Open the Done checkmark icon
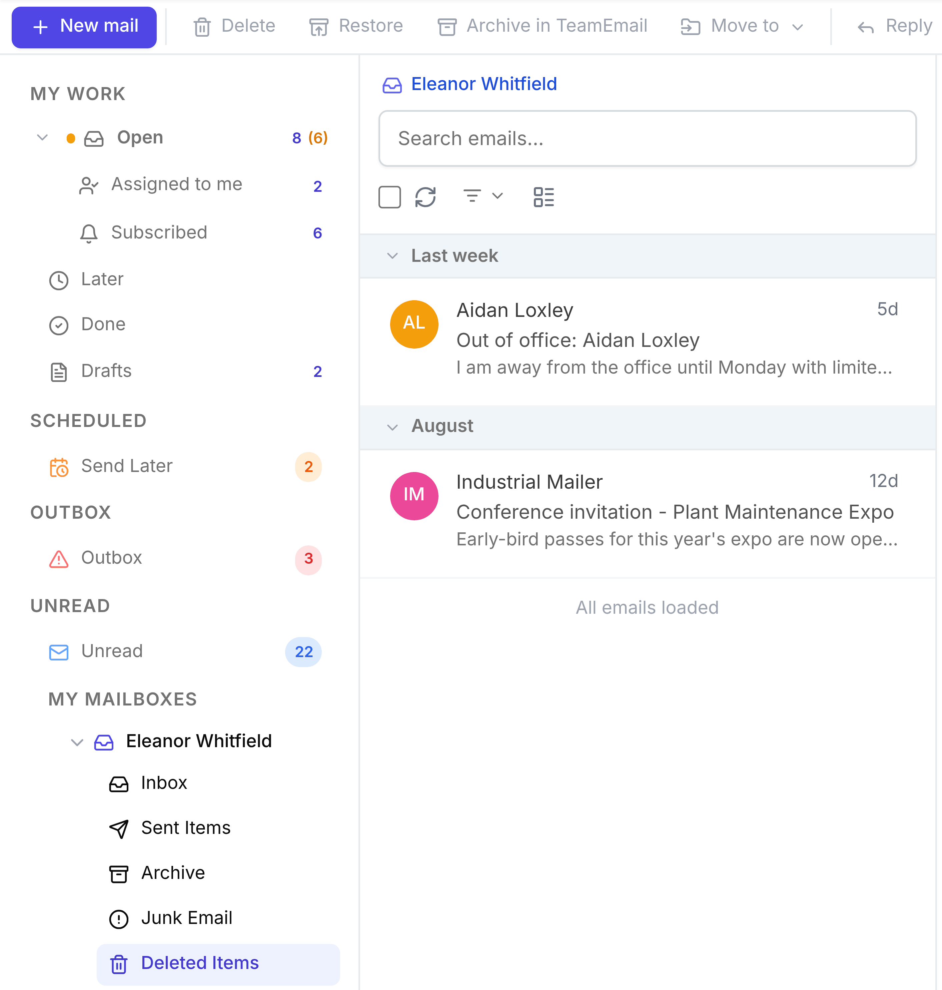Image resolution: width=942 pixels, height=990 pixels. [59, 326]
